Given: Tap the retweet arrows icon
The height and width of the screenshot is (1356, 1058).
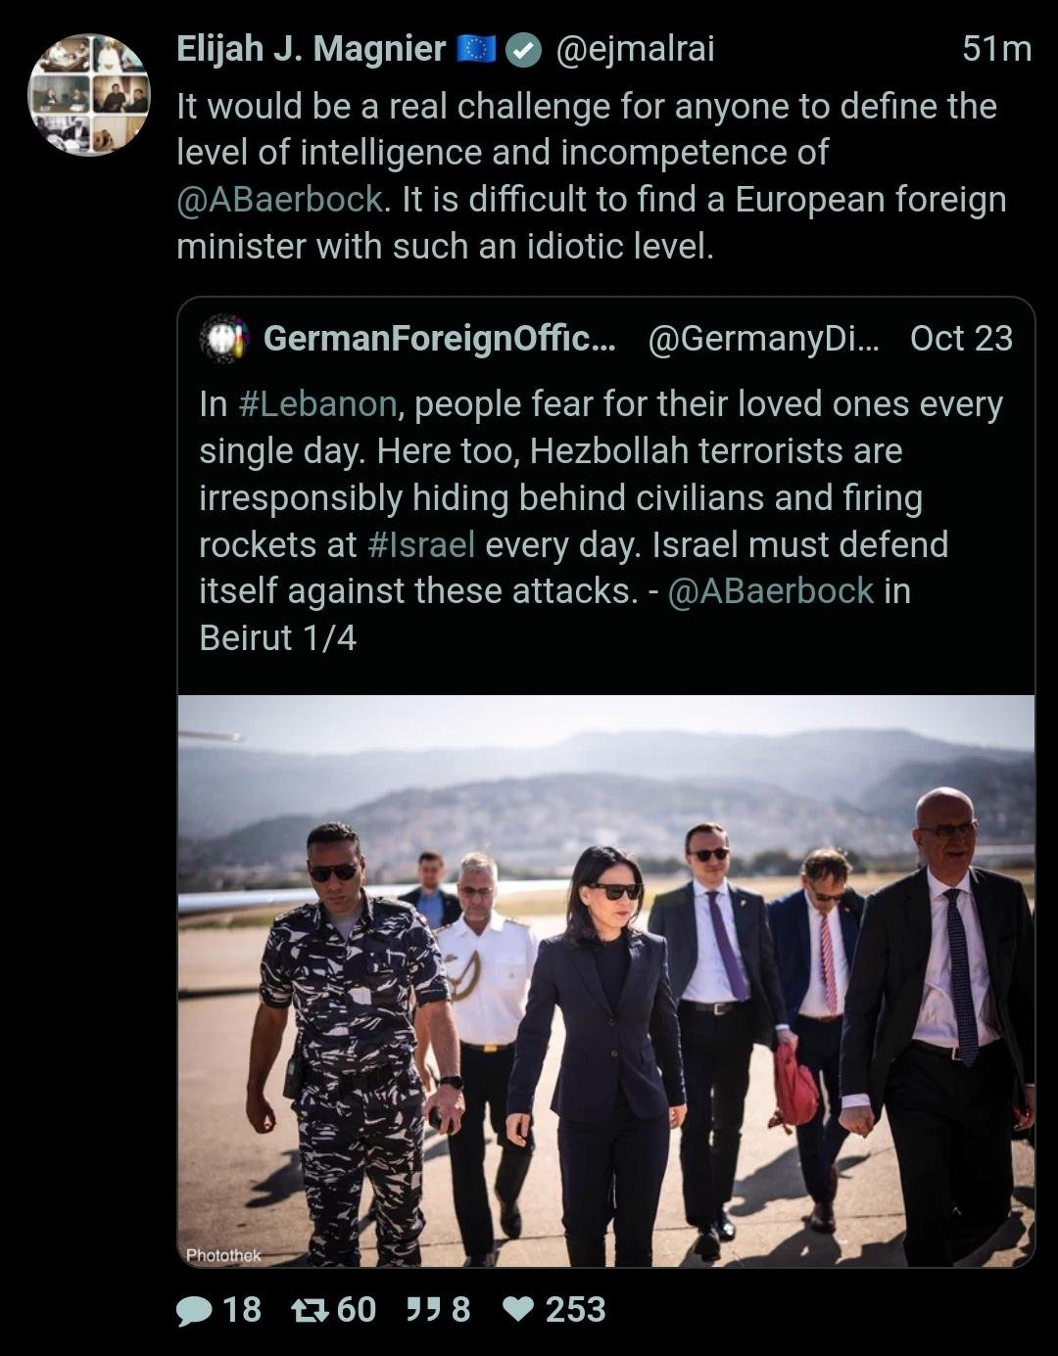Looking at the screenshot, I should [312, 1310].
